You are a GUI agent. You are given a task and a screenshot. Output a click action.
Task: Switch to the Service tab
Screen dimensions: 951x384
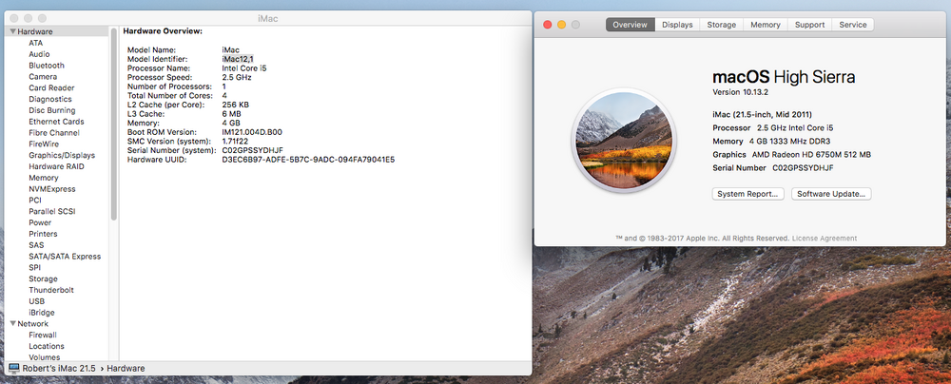[853, 25]
